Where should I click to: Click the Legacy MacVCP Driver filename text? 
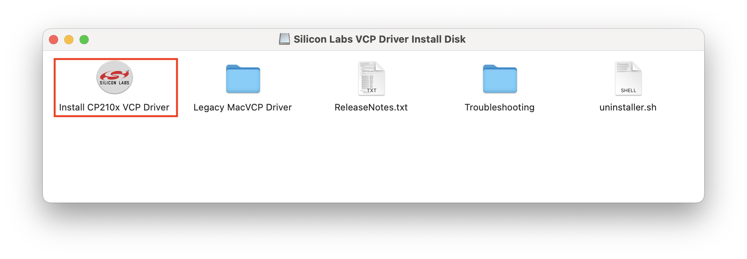243,107
